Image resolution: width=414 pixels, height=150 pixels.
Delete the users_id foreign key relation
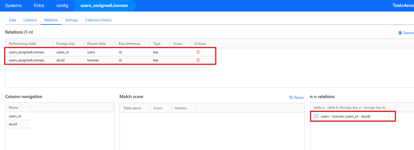198,52
